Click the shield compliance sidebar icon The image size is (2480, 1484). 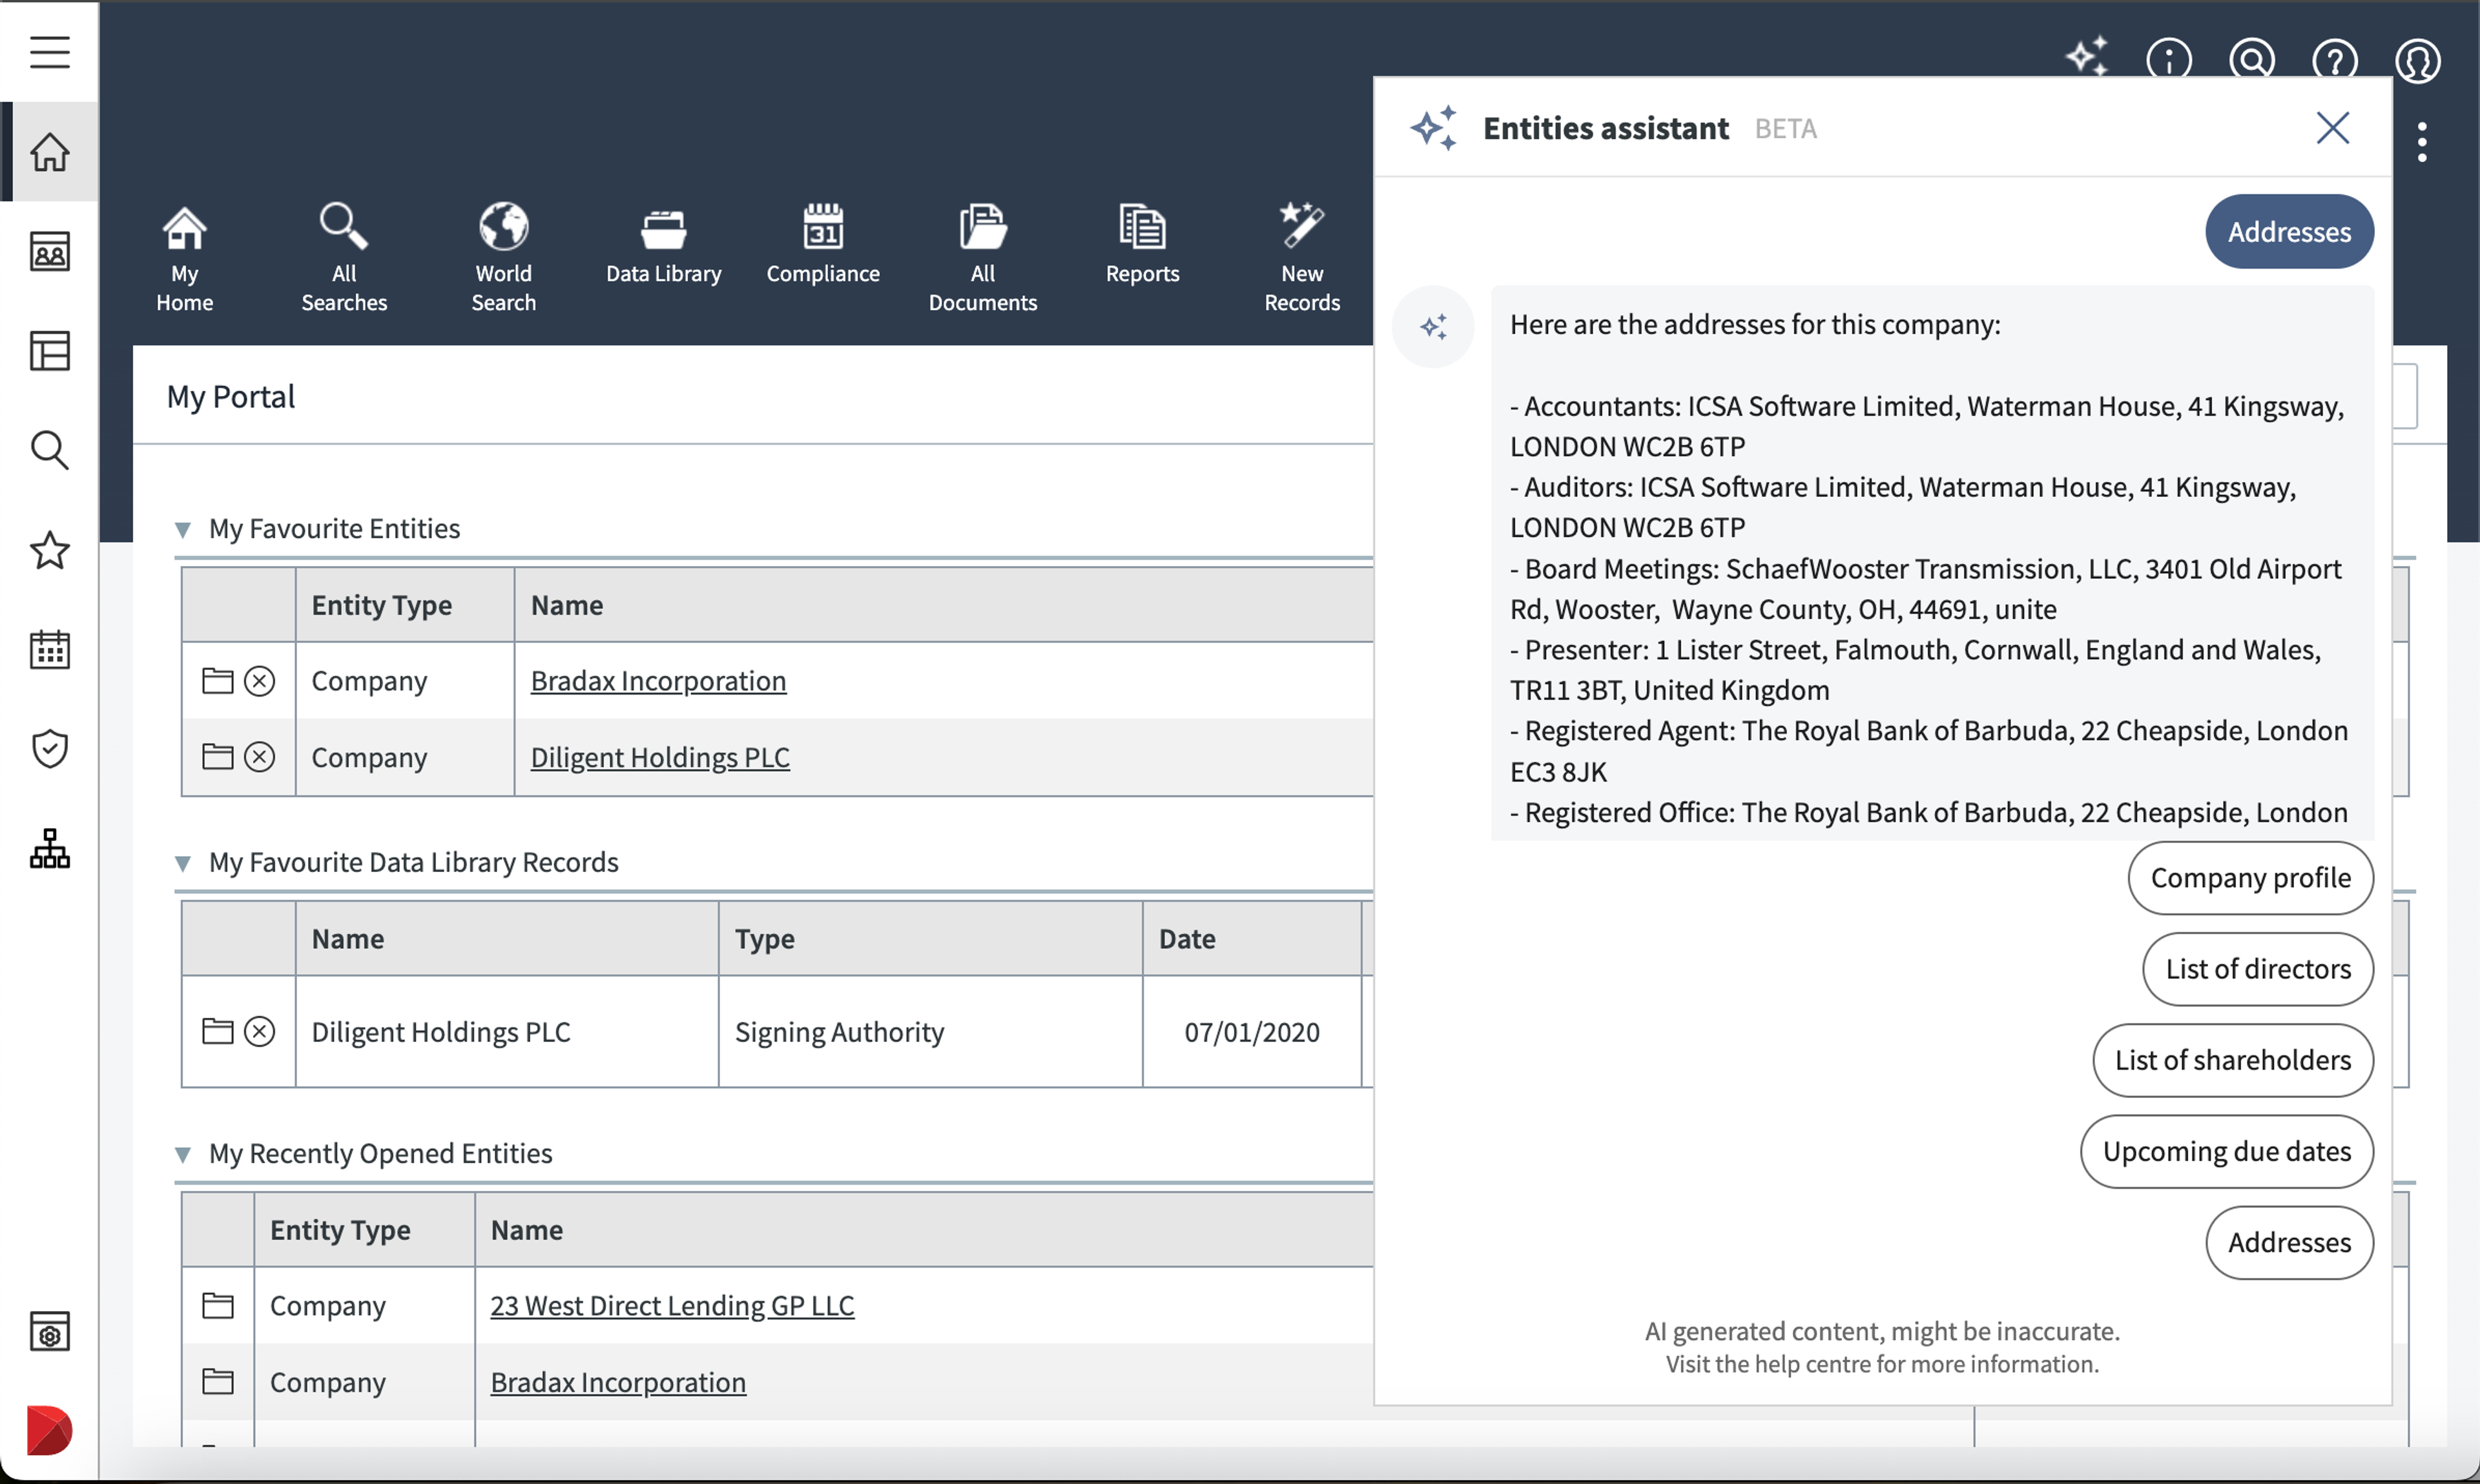[49, 748]
